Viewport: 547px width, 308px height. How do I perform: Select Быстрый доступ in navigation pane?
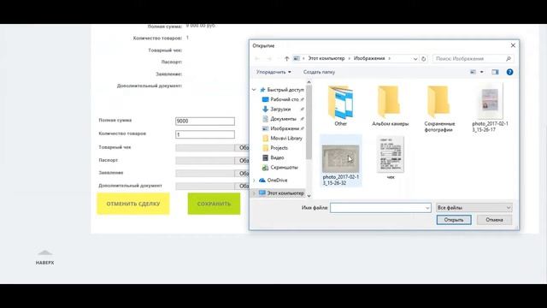(282, 90)
